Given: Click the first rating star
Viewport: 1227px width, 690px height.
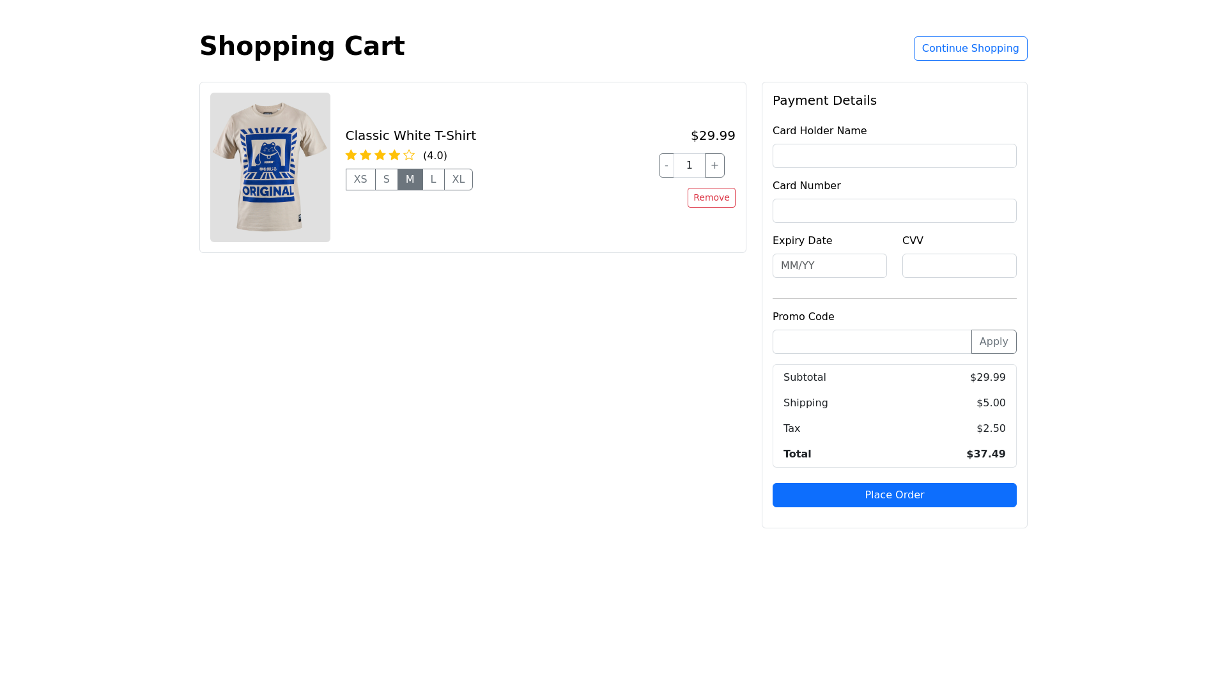Looking at the screenshot, I should 351,155.
